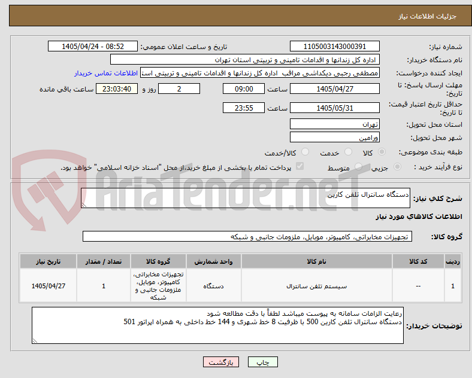472x378 pixels.
Task: Click the row number cell 1
Action: (452, 286)
